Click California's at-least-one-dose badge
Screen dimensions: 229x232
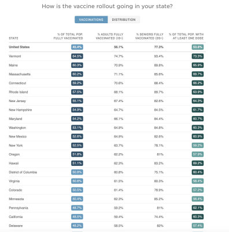click(198, 217)
